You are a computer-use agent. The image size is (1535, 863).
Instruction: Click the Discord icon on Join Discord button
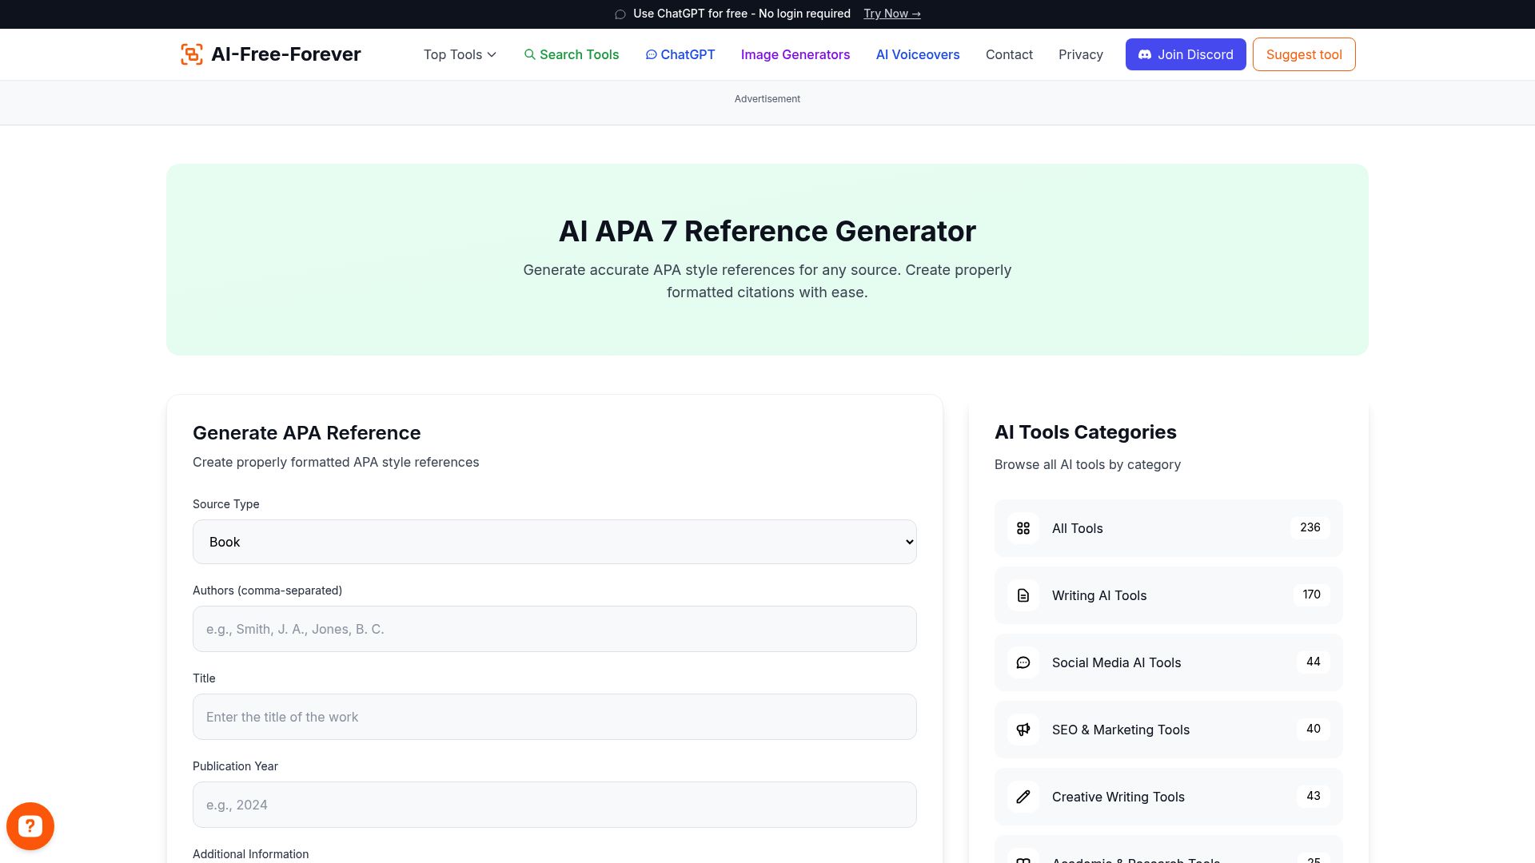(1145, 54)
